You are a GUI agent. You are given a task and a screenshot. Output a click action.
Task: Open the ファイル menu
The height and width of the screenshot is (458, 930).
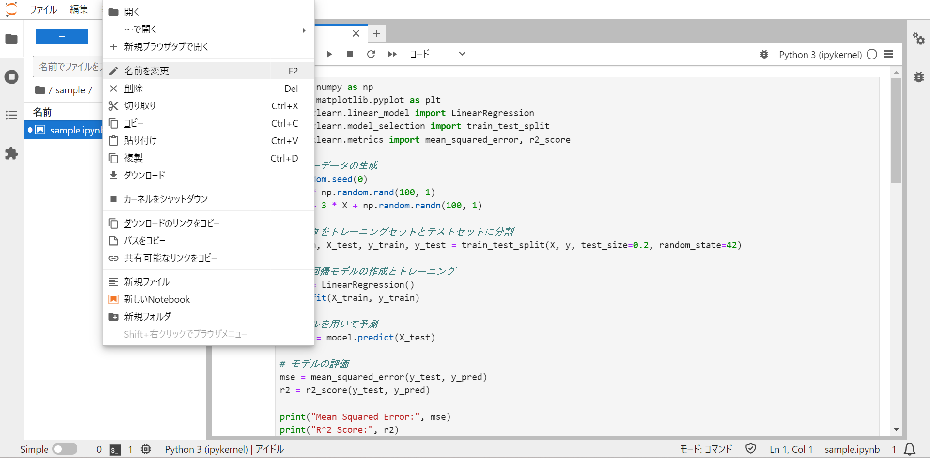[44, 9]
